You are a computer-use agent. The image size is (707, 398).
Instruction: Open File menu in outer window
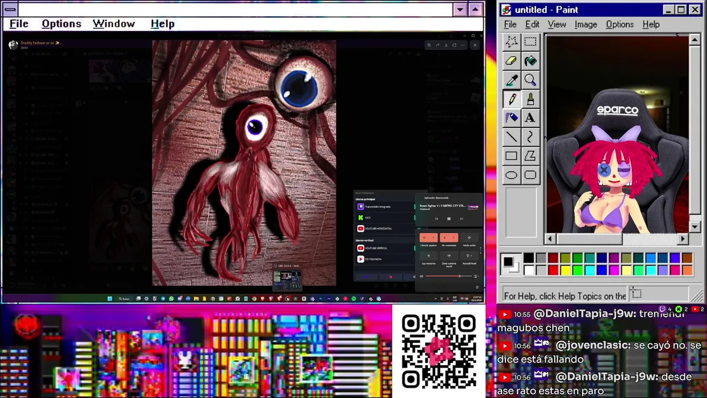(19, 24)
